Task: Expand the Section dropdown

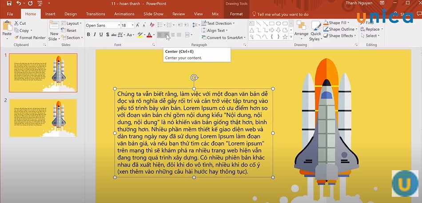Action: pyautogui.click(x=72, y=38)
